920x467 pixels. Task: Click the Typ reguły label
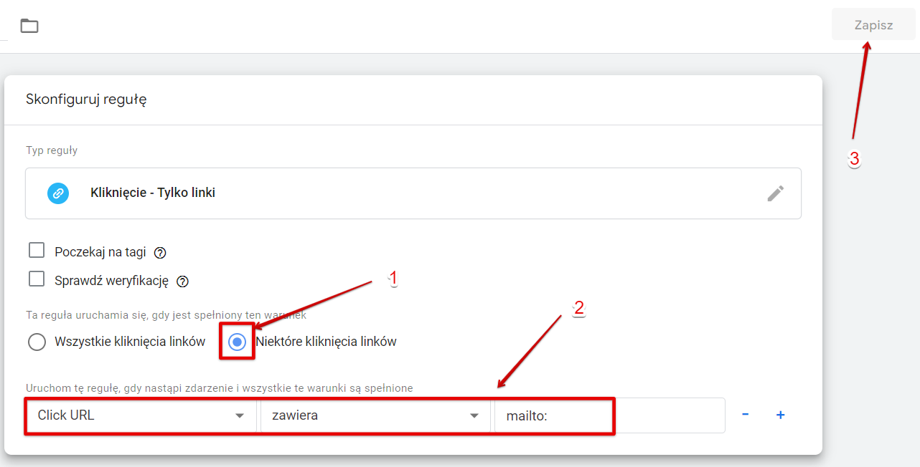(x=52, y=150)
